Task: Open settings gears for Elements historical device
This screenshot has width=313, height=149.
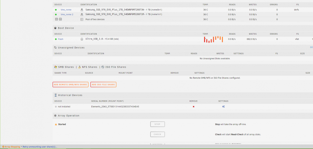Action: (223, 107)
